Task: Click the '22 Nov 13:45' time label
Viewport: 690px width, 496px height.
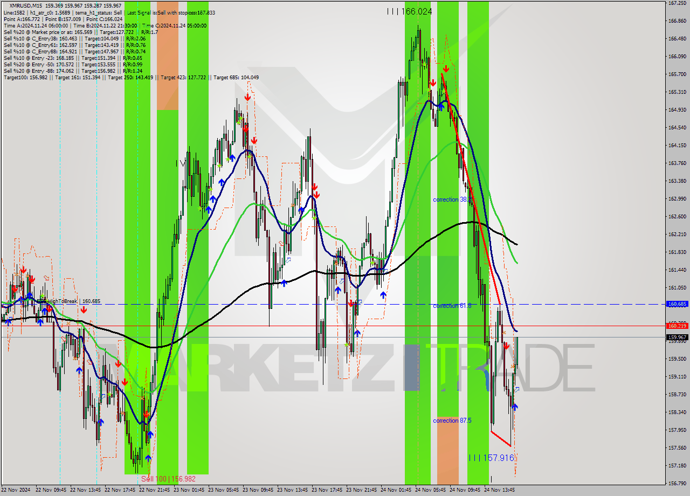Action: click(86, 490)
